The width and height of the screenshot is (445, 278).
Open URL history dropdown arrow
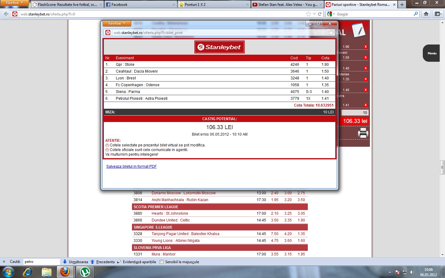coord(314,14)
